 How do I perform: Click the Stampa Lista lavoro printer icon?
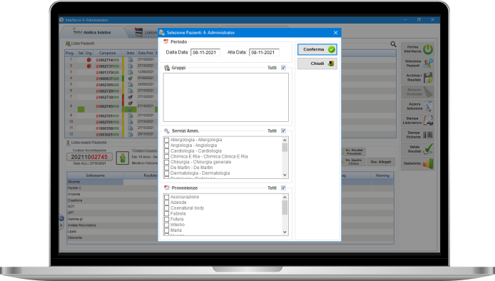[429, 121]
